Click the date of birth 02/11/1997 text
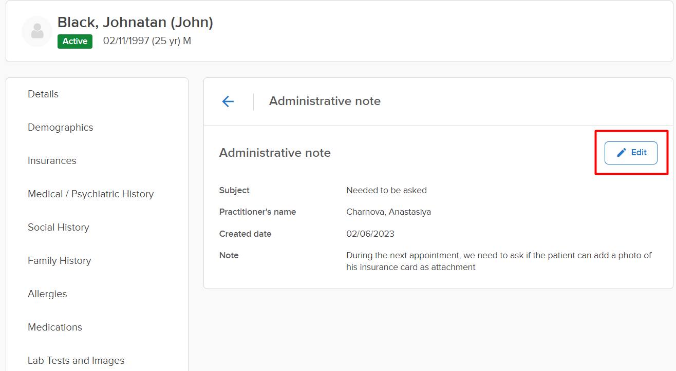 point(126,41)
